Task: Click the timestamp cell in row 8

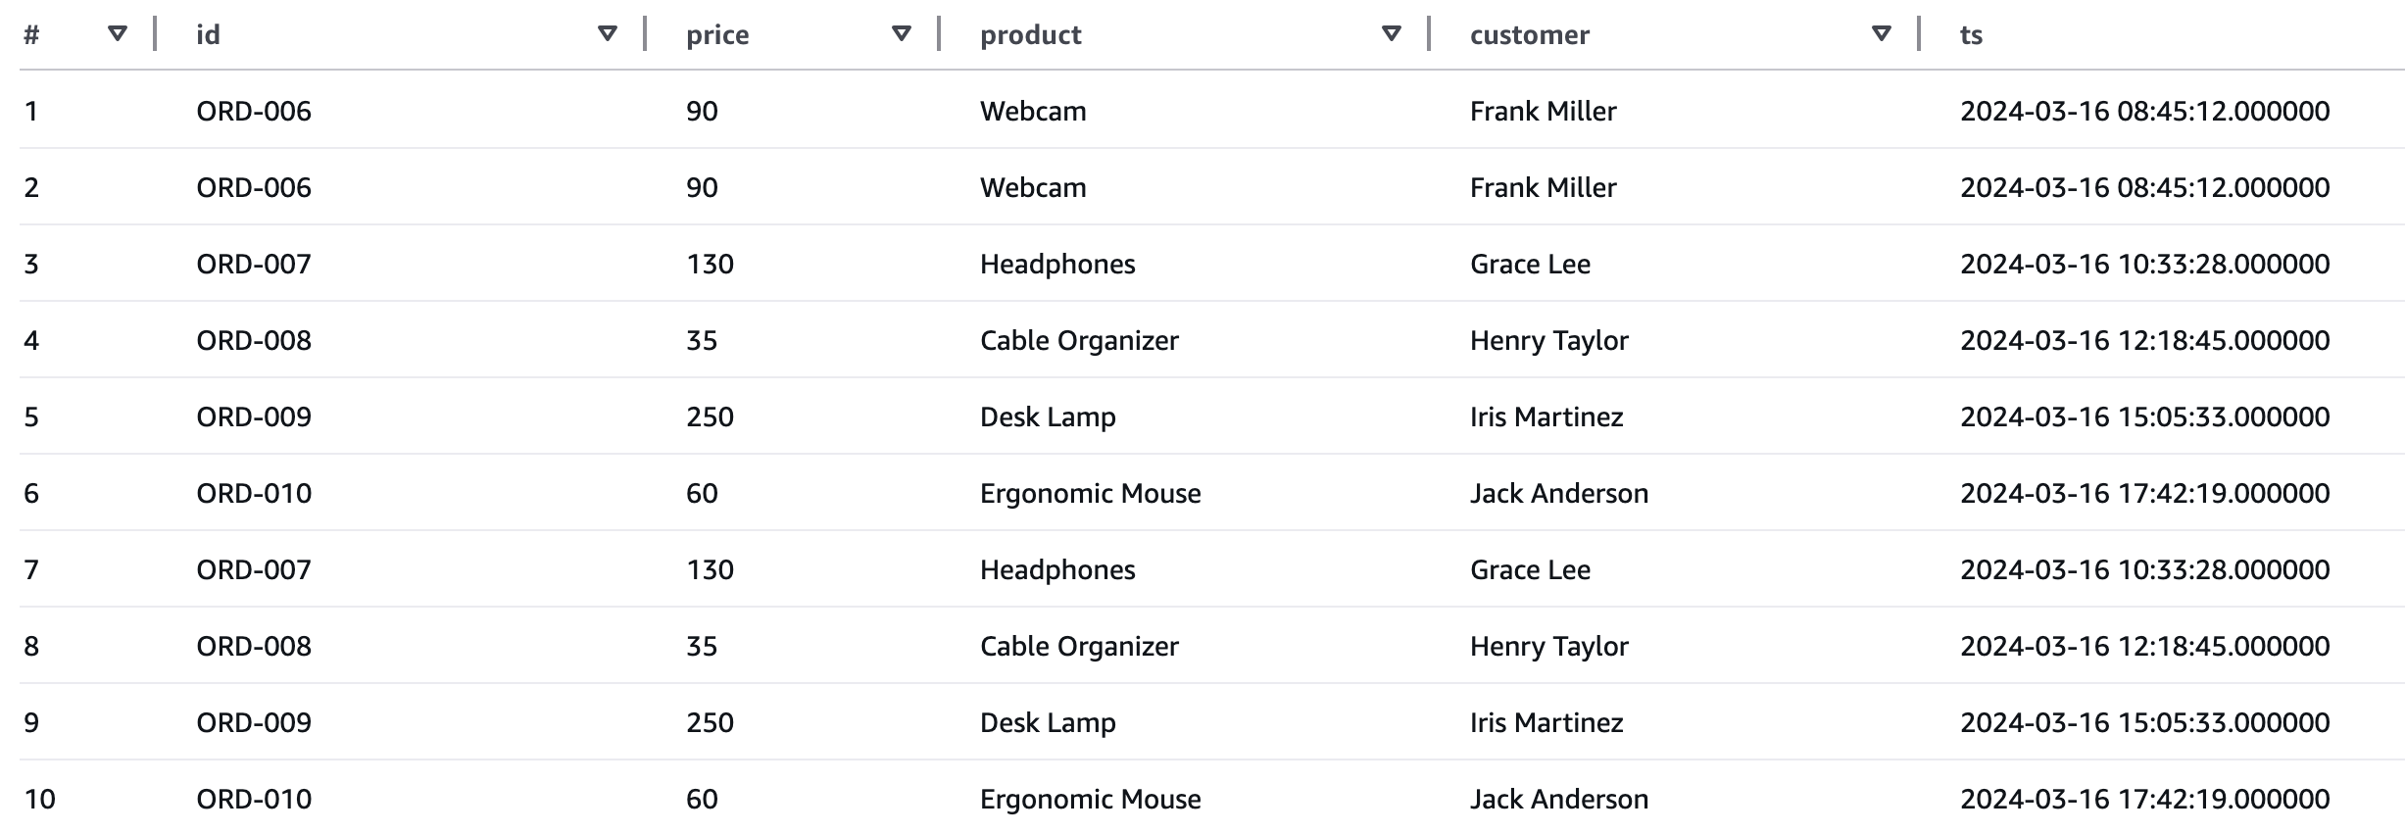Action: point(2144,646)
